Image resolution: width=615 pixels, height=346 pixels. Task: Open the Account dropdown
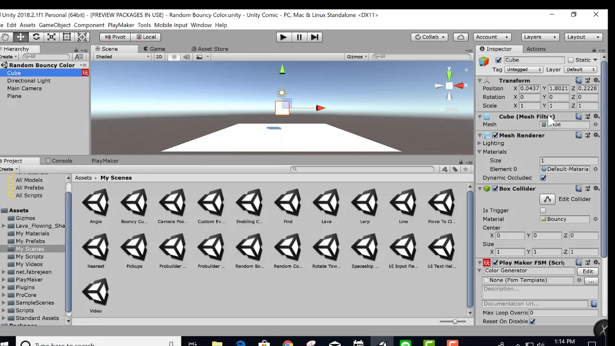[x=492, y=37]
